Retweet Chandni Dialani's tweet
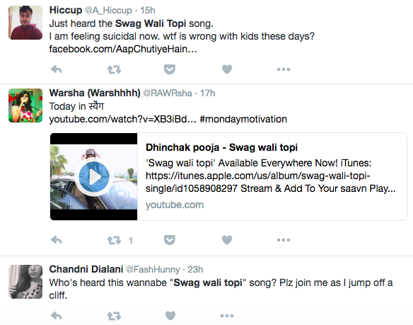 coord(114,316)
